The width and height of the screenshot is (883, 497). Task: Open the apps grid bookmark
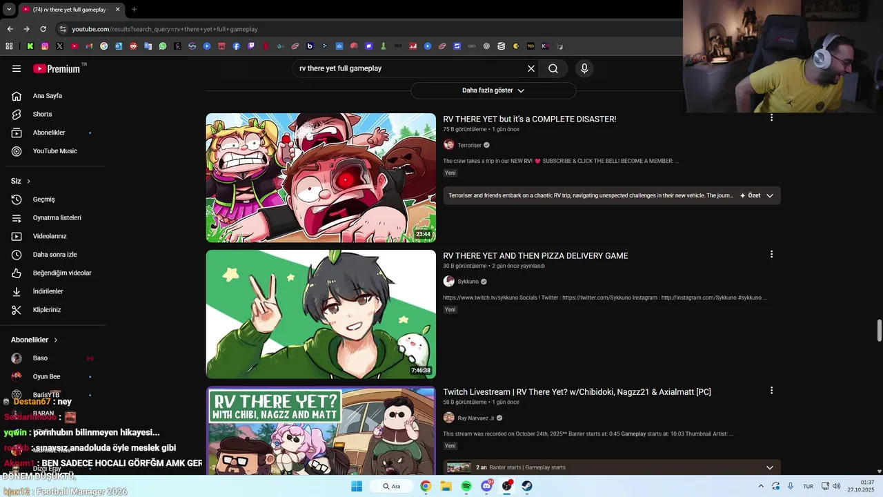pyautogui.click(x=9, y=46)
